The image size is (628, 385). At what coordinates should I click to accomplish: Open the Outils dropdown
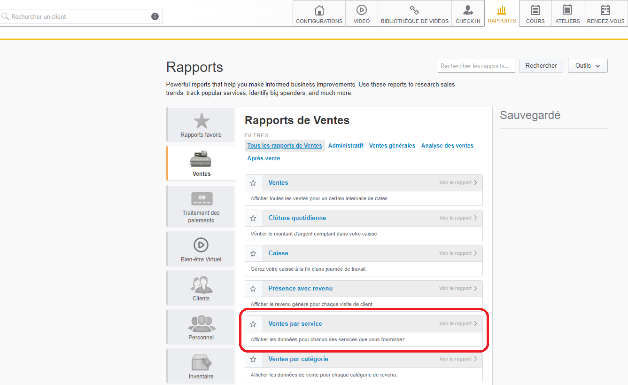[588, 65]
